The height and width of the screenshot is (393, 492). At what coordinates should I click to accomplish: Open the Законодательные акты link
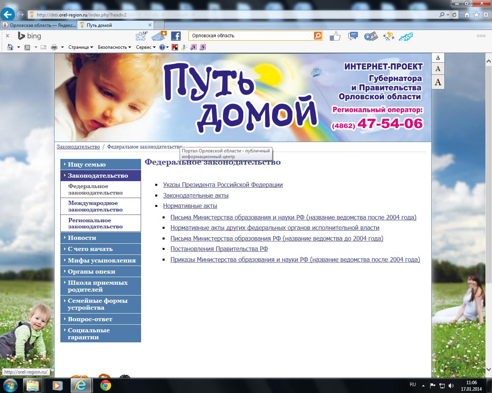tap(196, 195)
